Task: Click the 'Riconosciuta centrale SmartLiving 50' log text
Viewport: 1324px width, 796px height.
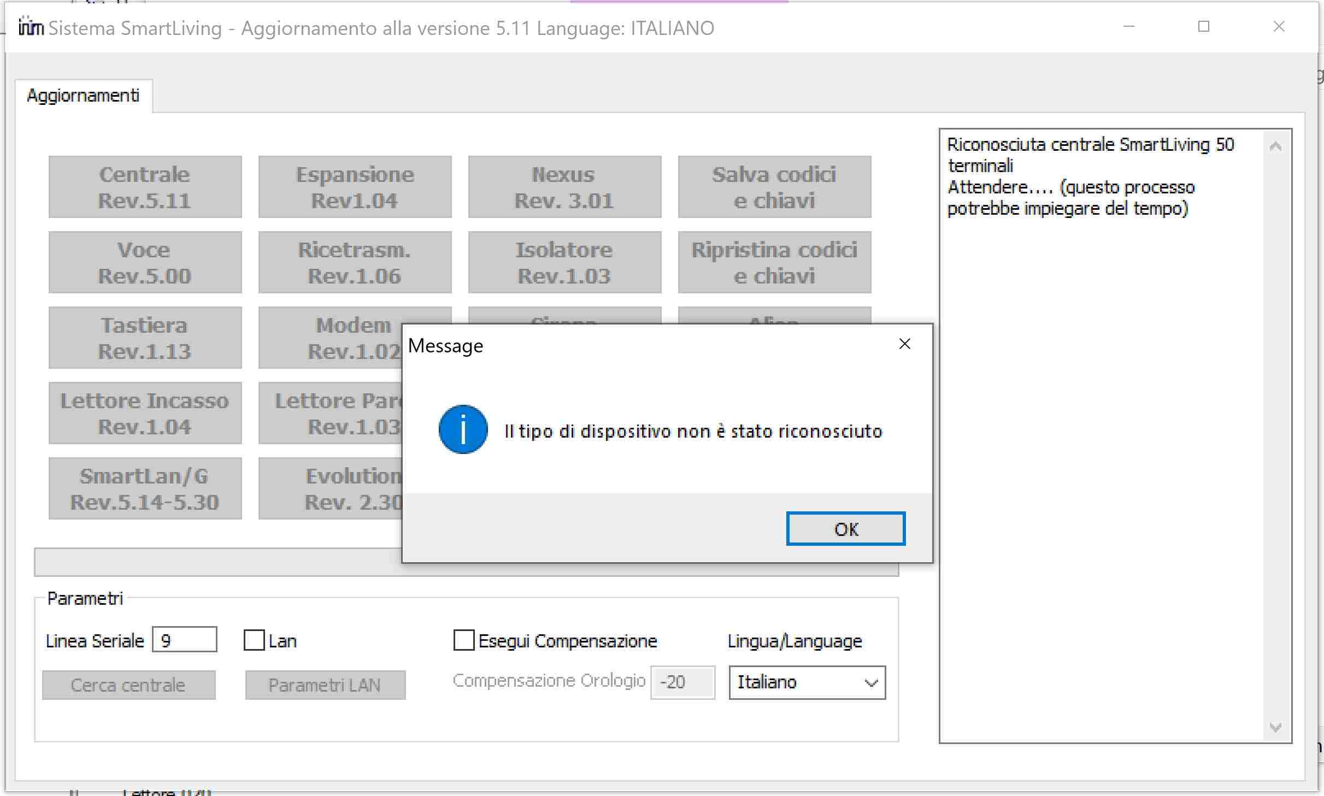Action: coord(1091,145)
